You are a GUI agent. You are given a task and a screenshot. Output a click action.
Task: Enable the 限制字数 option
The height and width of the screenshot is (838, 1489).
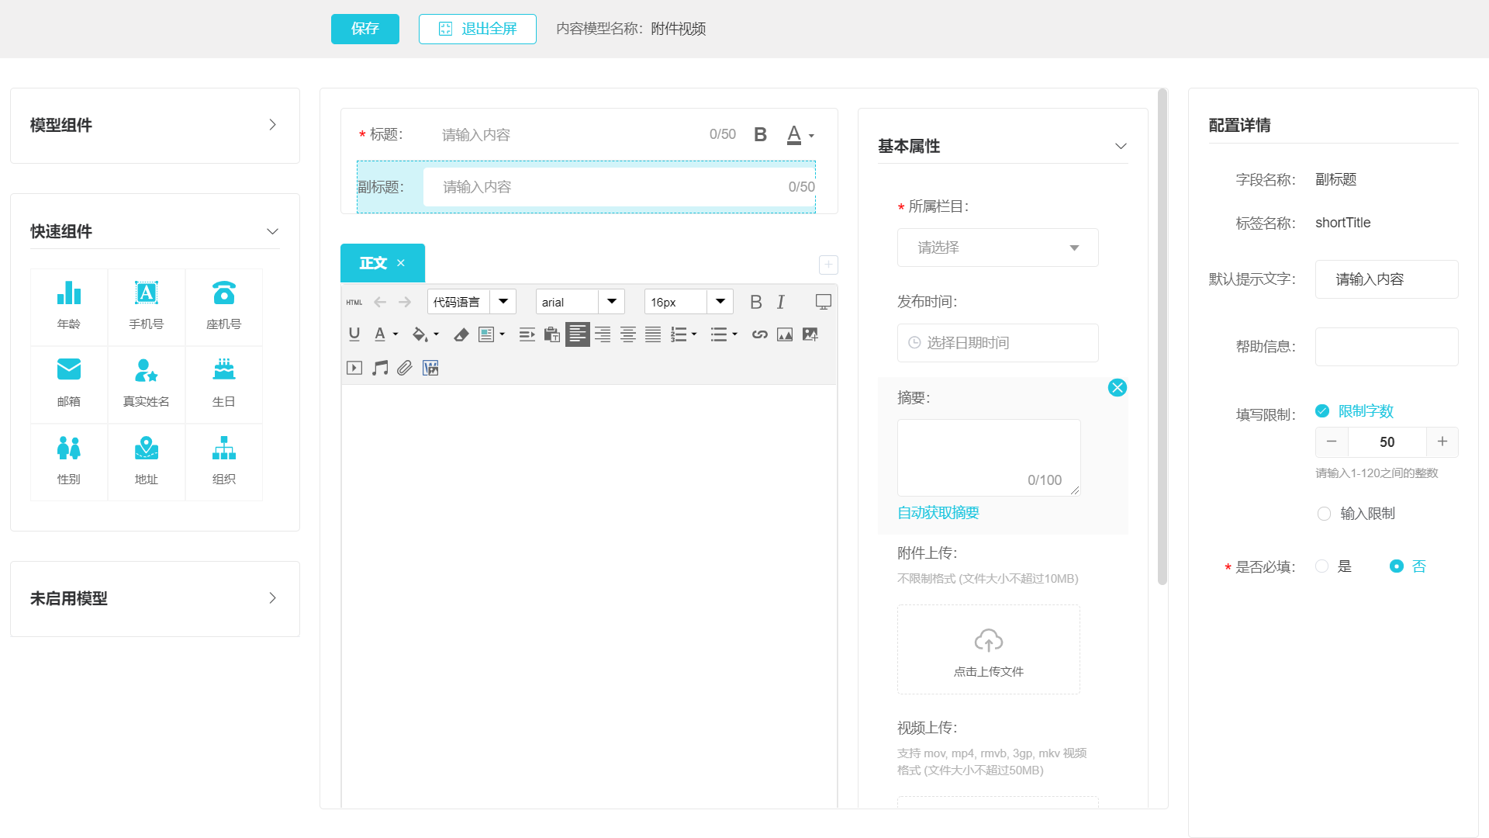[1323, 411]
